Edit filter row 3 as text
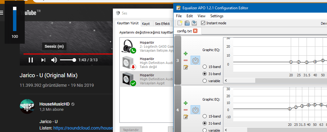Viewport: 327px width, 132px height. tap(186, 67)
